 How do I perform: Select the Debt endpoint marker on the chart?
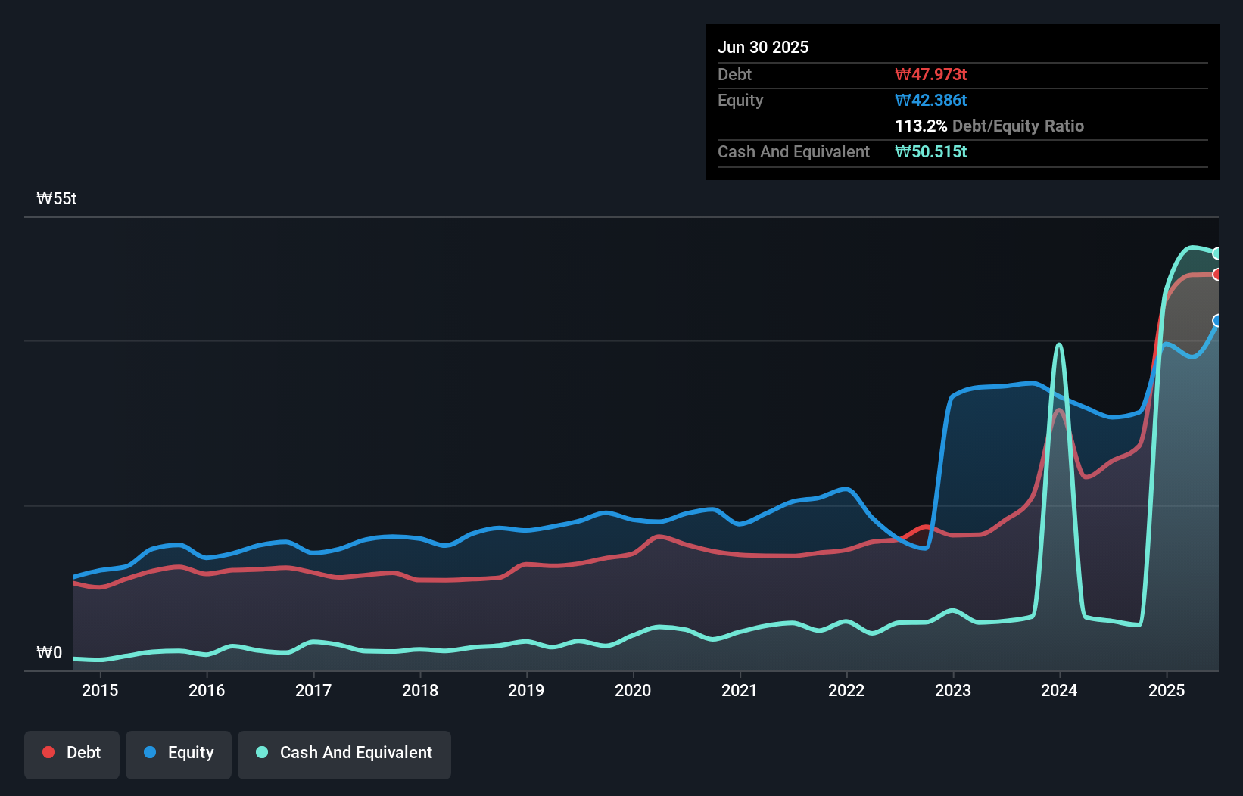[1217, 275]
